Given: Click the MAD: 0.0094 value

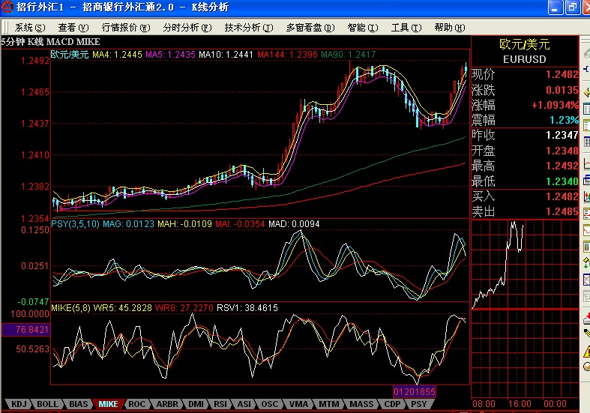Looking at the screenshot, I should (x=294, y=224).
